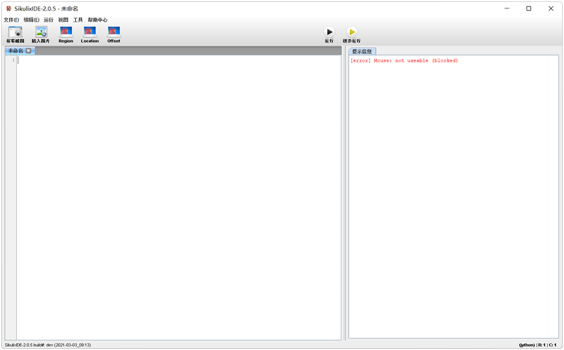Viewport: 564px width, 350px height.
Task: Click the (jython) status bar indicator
Action: pos(526,345)
